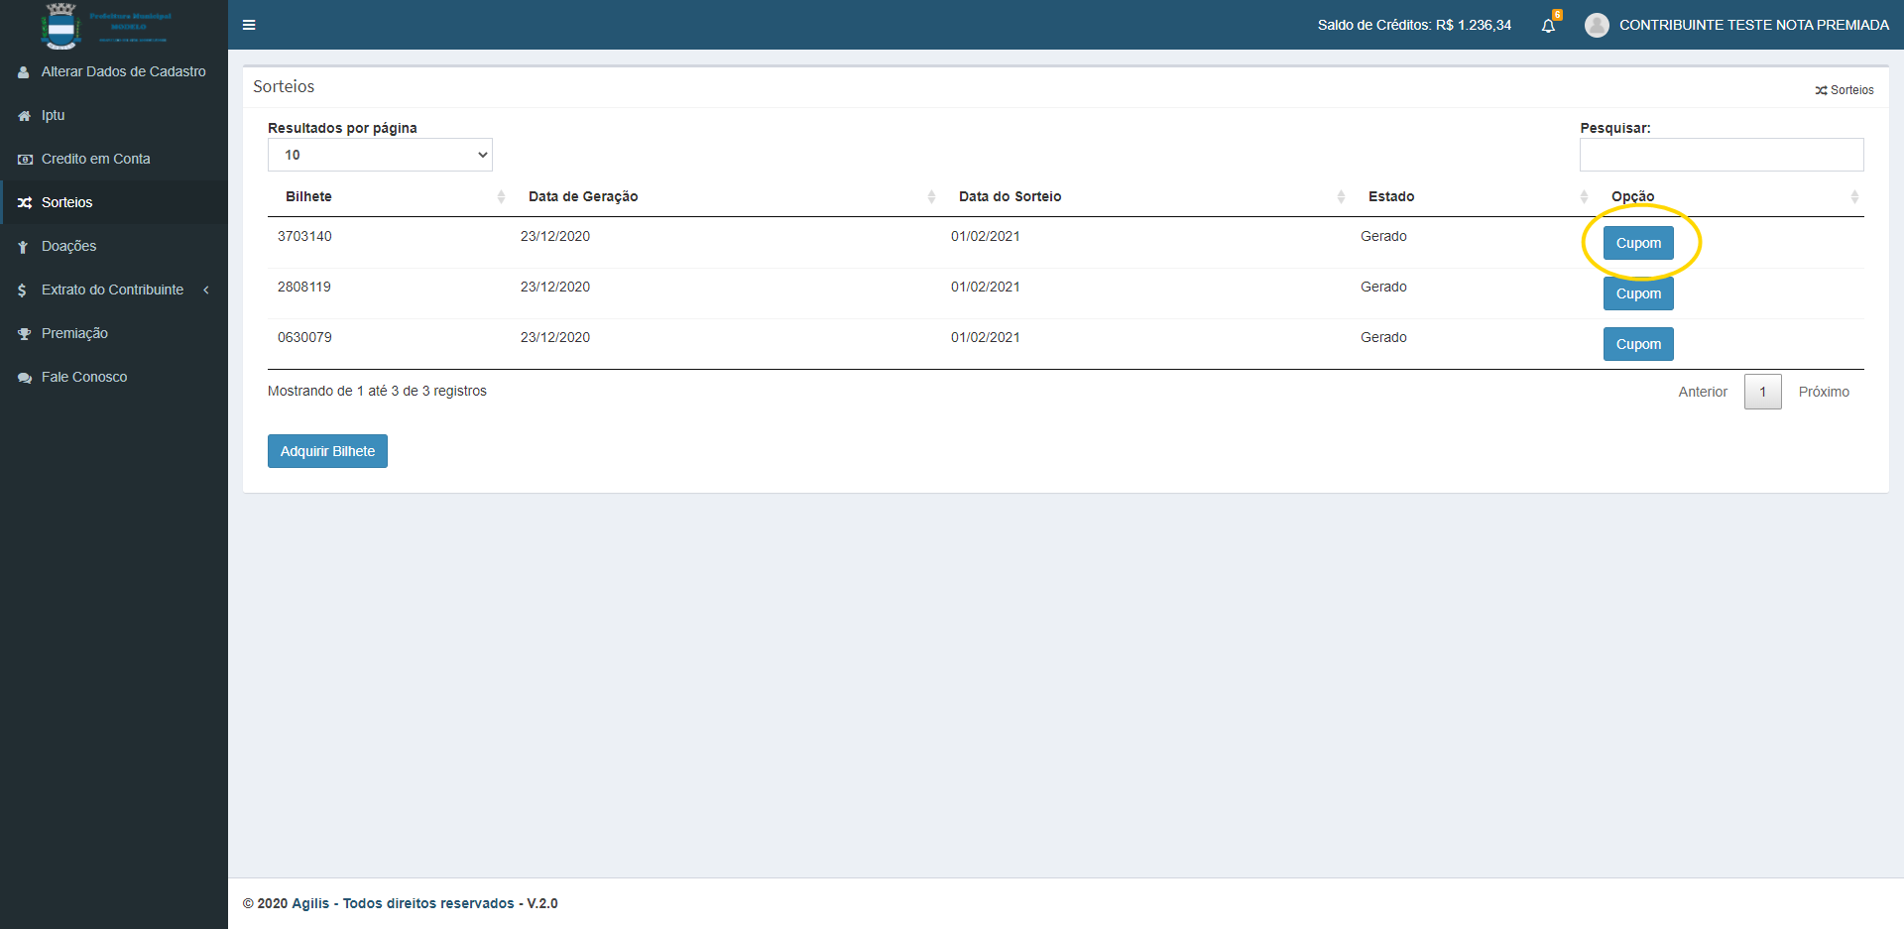Open Resultados por página dropdown
Screen dimensions: 1904x929
point(380,155)
